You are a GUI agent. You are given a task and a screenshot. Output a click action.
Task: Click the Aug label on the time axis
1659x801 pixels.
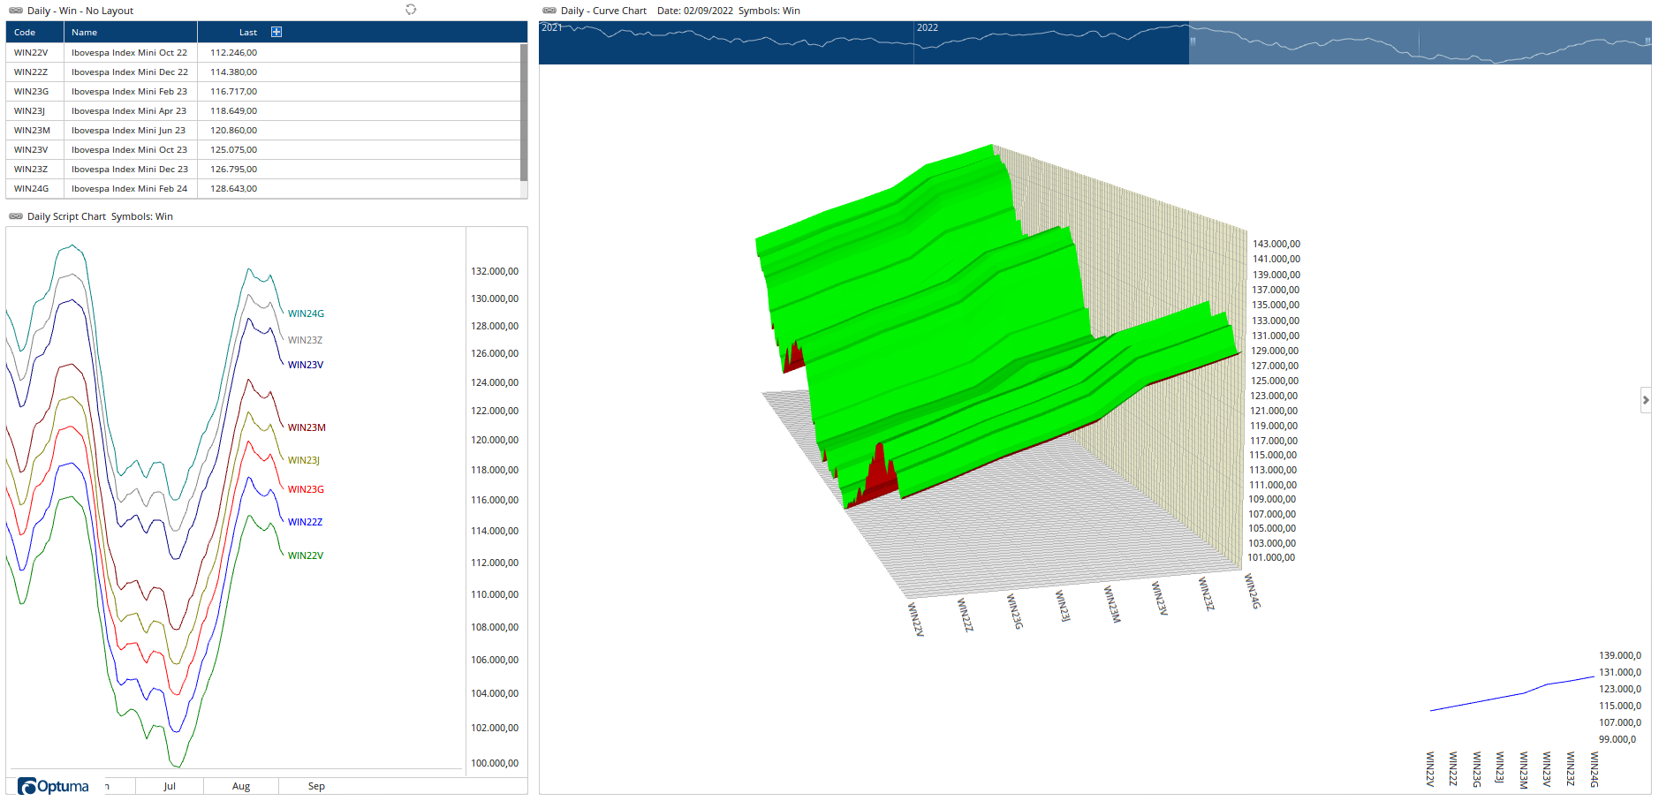click(x=241, y=786)
